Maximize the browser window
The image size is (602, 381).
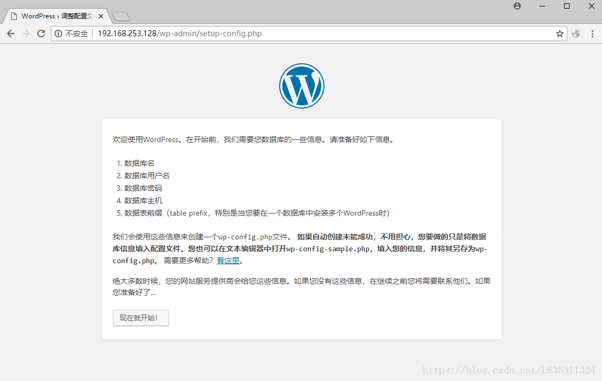567,6
